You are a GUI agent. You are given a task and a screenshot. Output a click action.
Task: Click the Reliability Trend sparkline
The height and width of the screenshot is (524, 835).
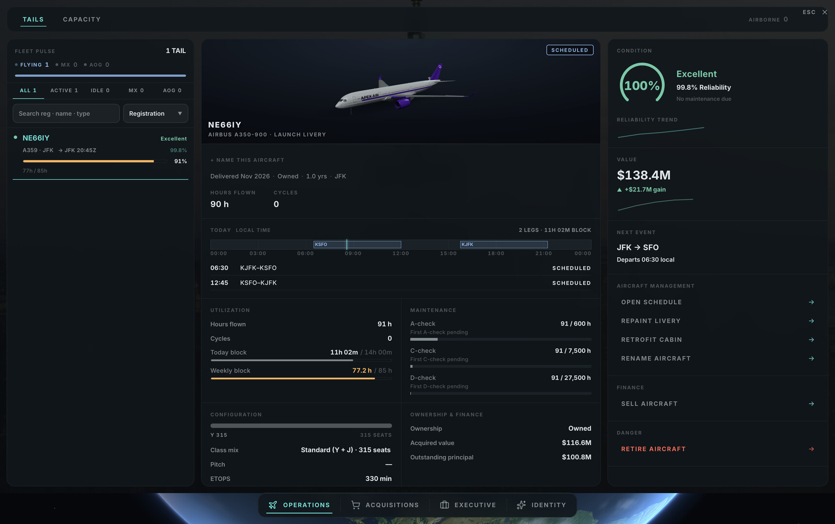[x=661, y=132]
